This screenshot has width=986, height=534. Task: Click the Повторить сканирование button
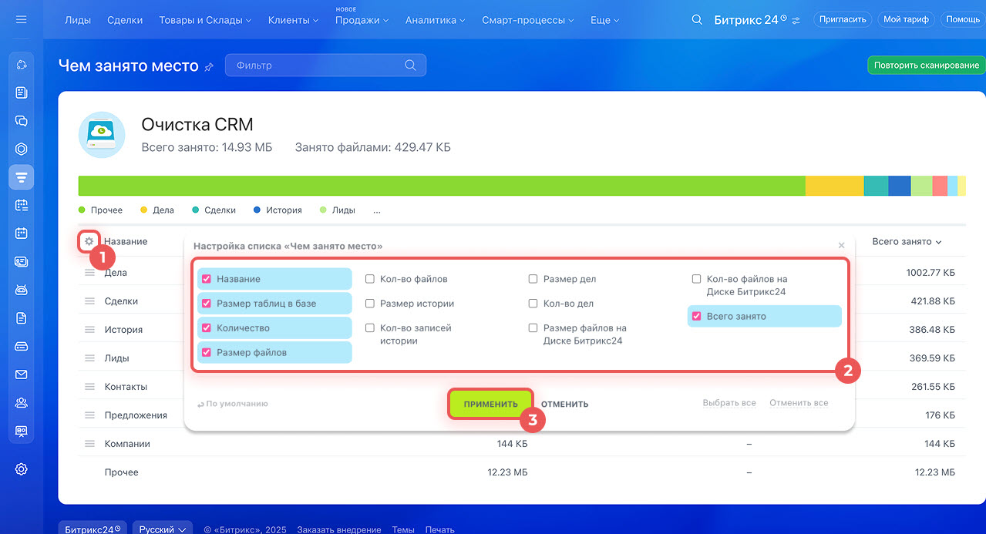tap(926, 65)
